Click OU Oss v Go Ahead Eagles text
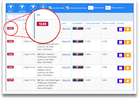Image resolution: width=139 pixels, height=99 pixels. (49, 80)
